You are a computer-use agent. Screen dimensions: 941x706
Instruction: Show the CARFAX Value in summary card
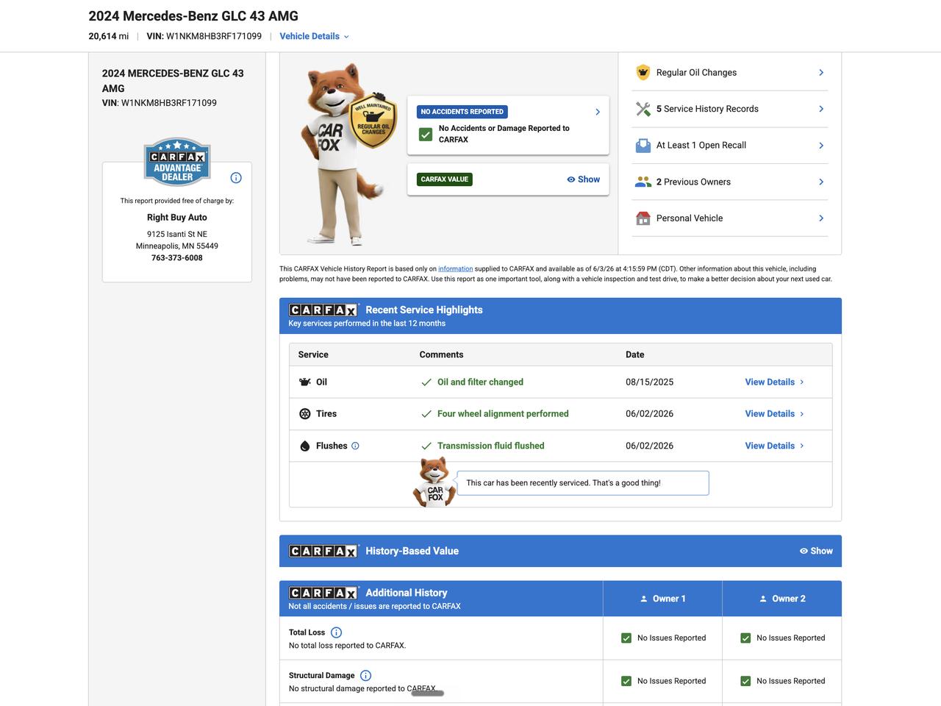pos(583,179)
